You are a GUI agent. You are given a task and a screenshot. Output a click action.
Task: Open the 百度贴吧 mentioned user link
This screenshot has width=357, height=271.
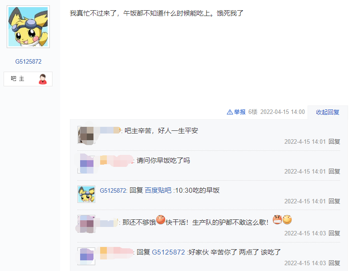tap(158, 190)
